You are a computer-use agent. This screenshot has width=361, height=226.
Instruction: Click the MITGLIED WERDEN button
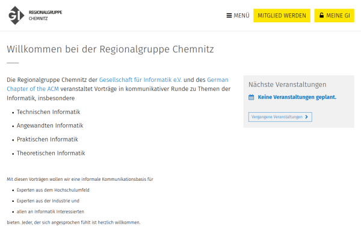pos(282,16)
